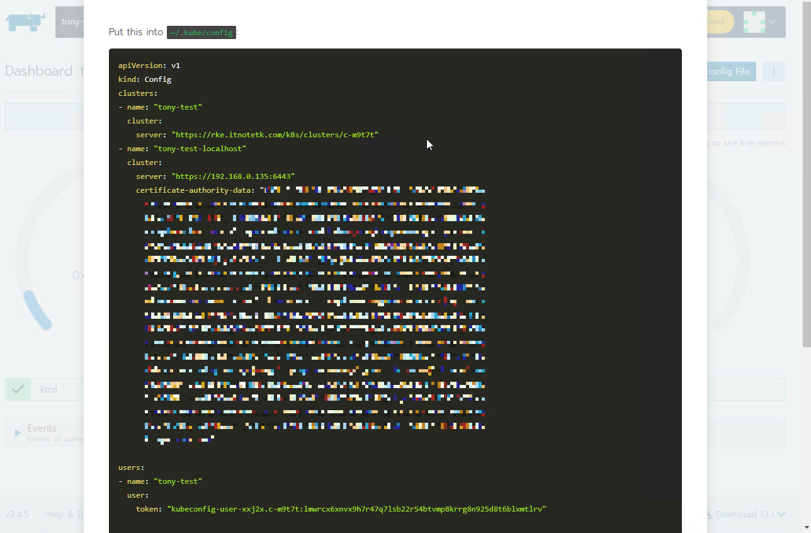This screenshot has width=811, height=533.
Task: Click the 'clusters:' line
Action: coord(138,93)
